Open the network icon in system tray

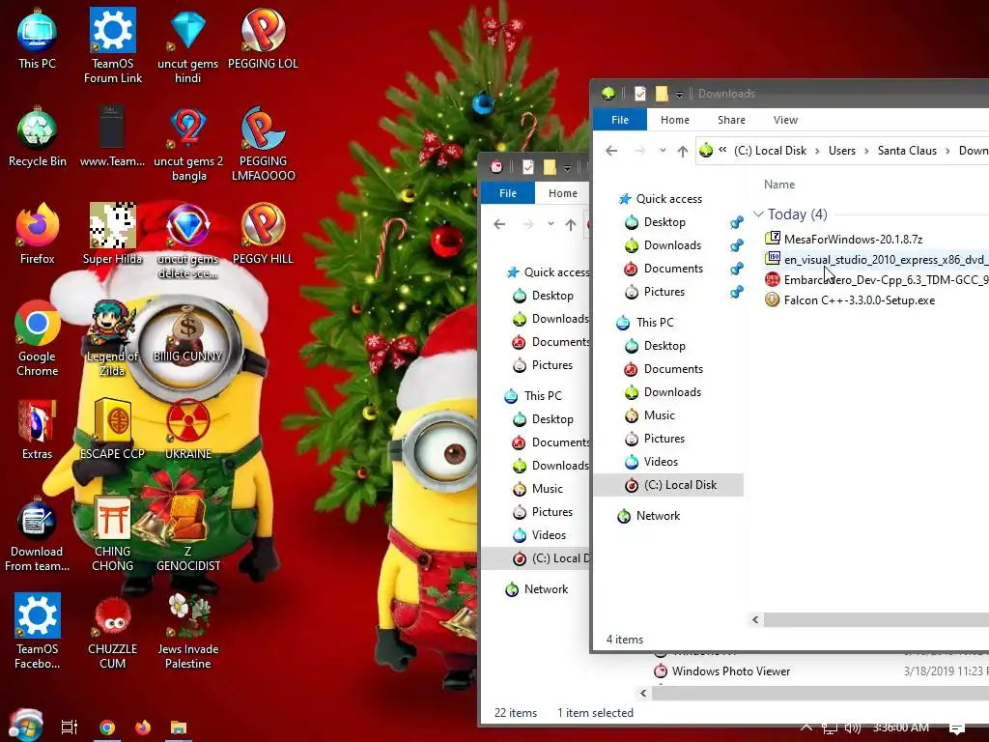(x=830, y=728)
